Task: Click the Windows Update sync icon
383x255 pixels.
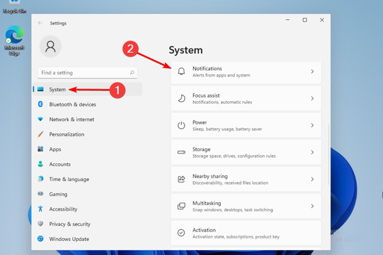Action: (x=40, y=238)
